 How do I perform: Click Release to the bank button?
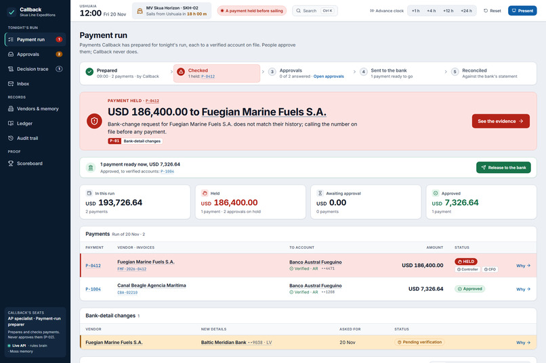click(x=503, y=168)
